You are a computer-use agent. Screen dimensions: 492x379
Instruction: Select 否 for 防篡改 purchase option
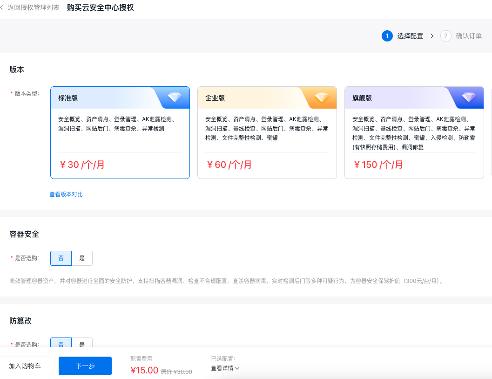pos(61,344)
